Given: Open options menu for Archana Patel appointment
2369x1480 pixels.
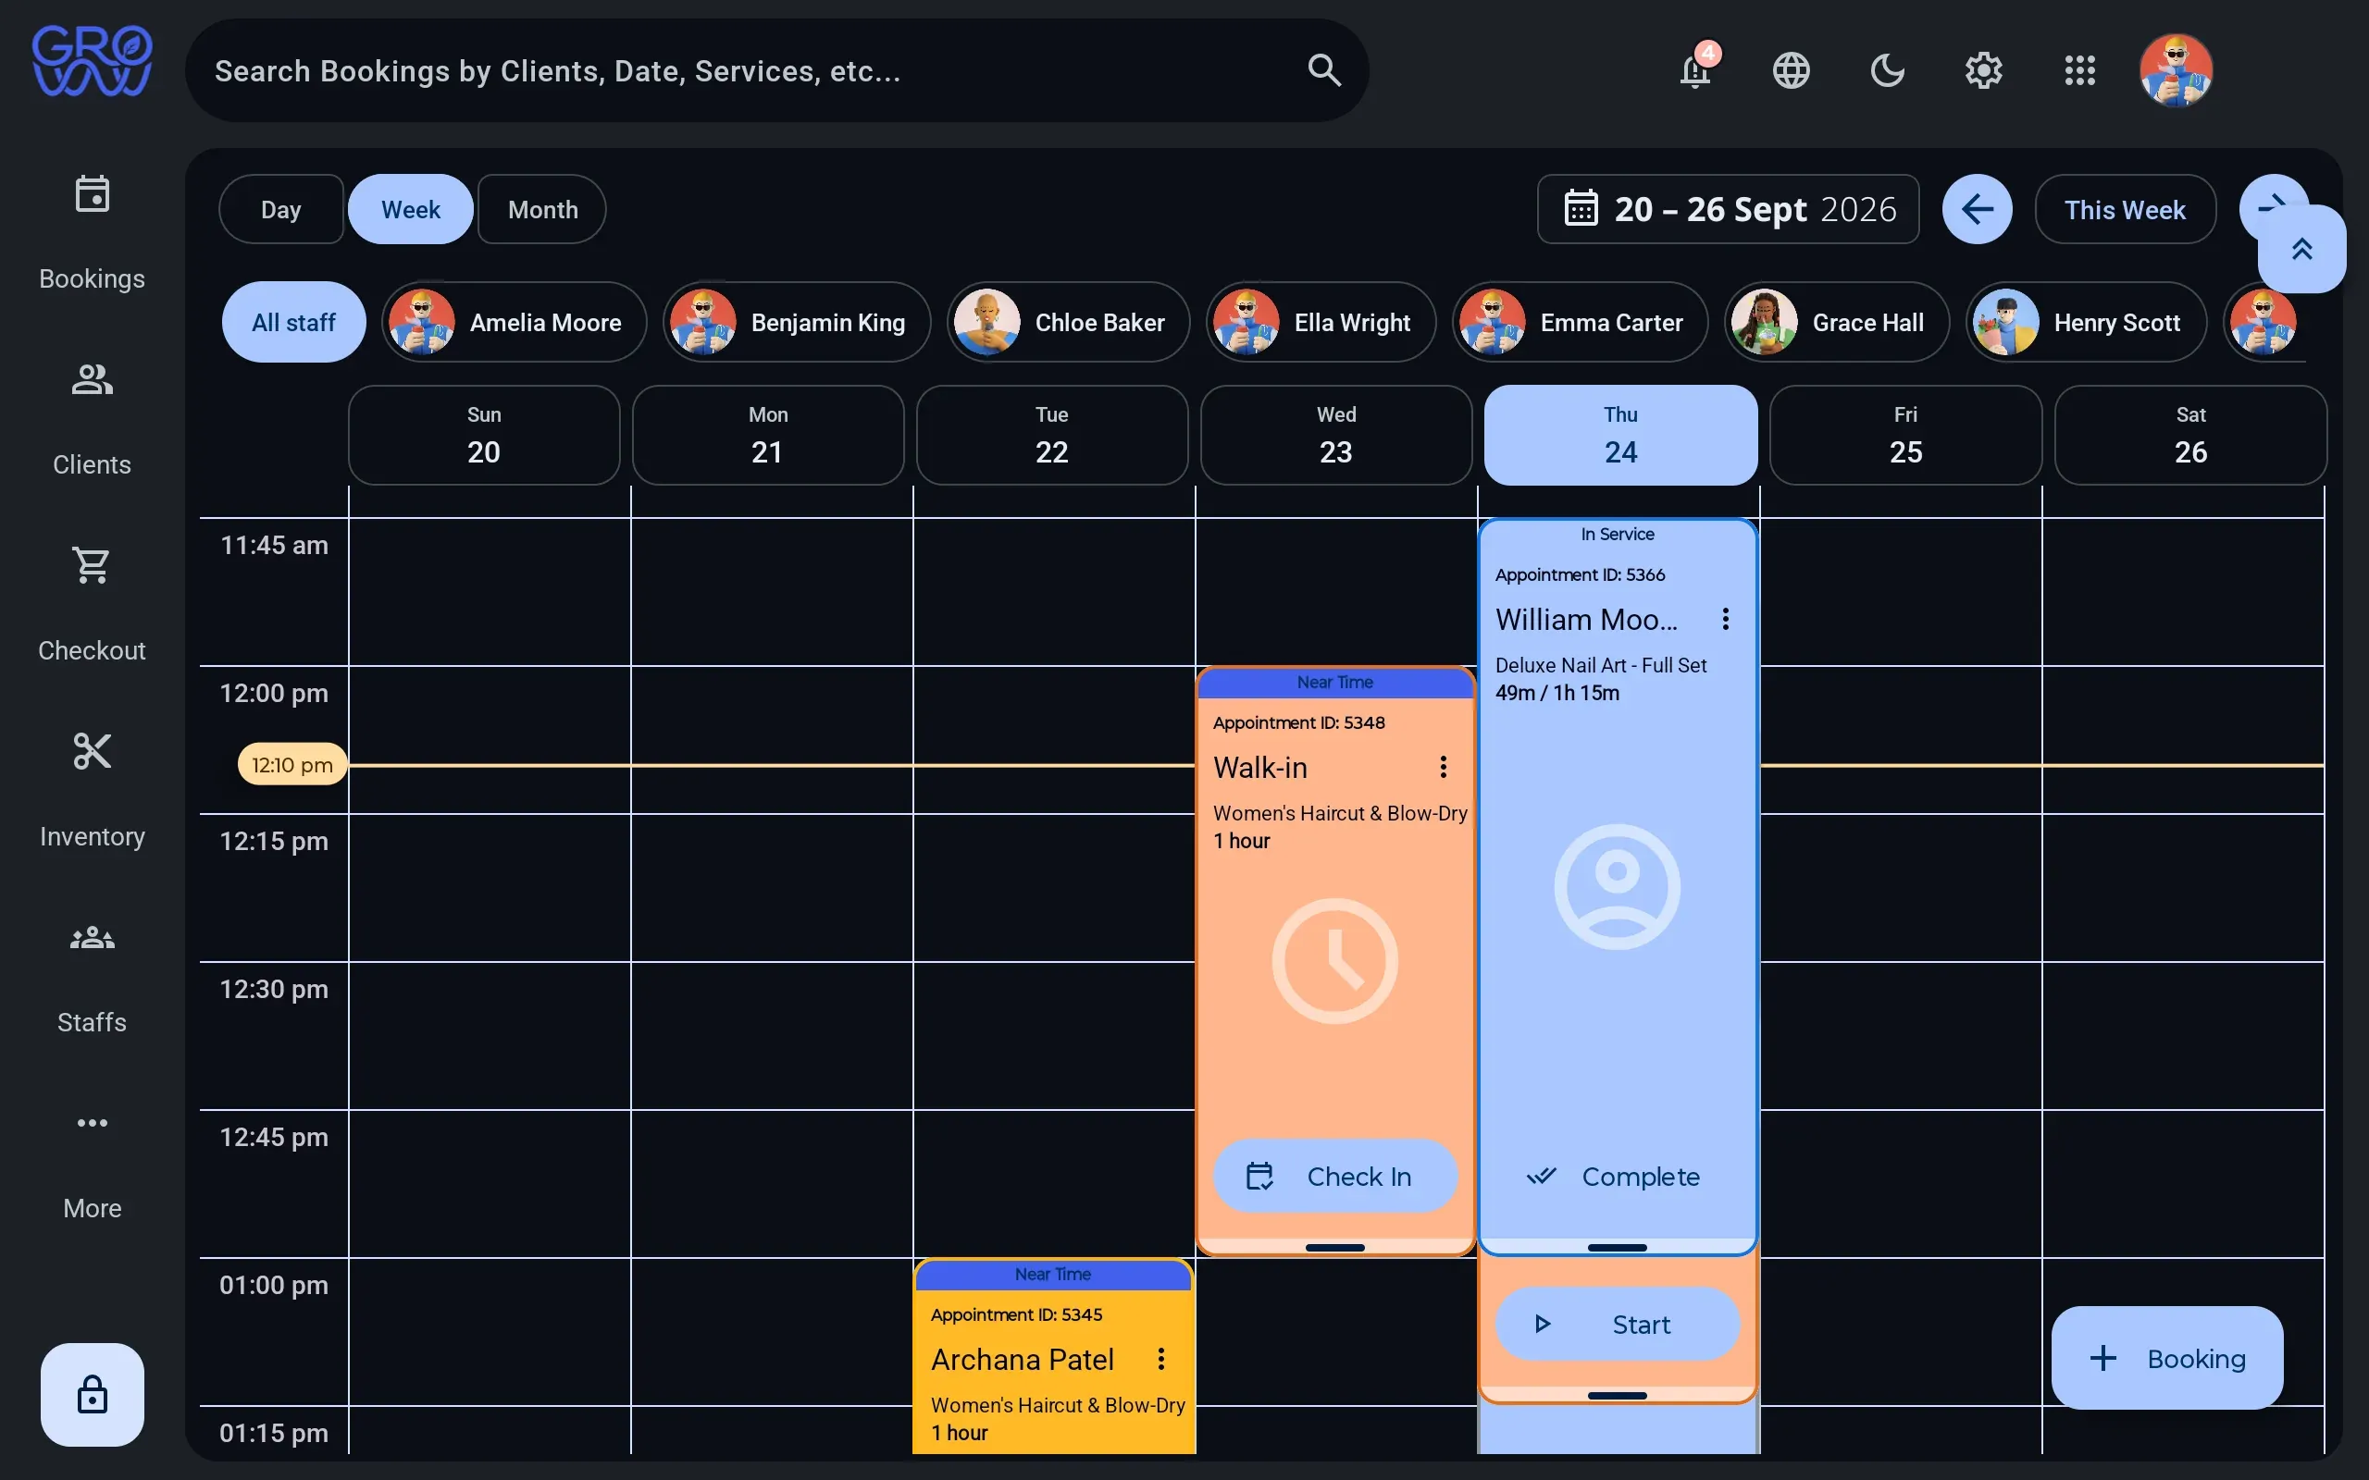Looking at the screenshot, I should 1161,1359.
